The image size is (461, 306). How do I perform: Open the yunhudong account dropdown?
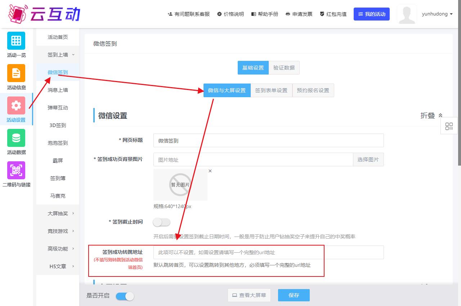coord(437,14)
